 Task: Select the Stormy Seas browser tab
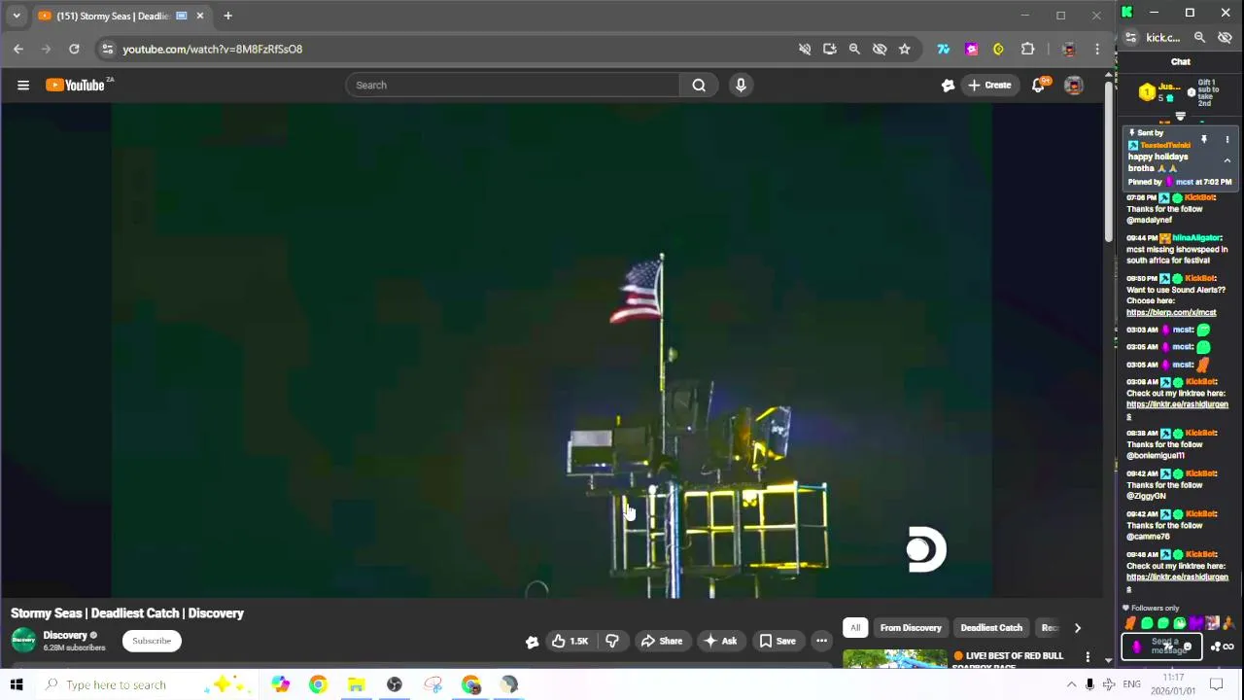[121, 16]
